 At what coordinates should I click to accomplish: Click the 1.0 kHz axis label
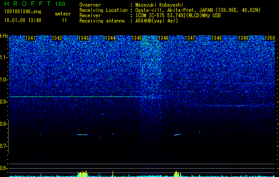4,80
